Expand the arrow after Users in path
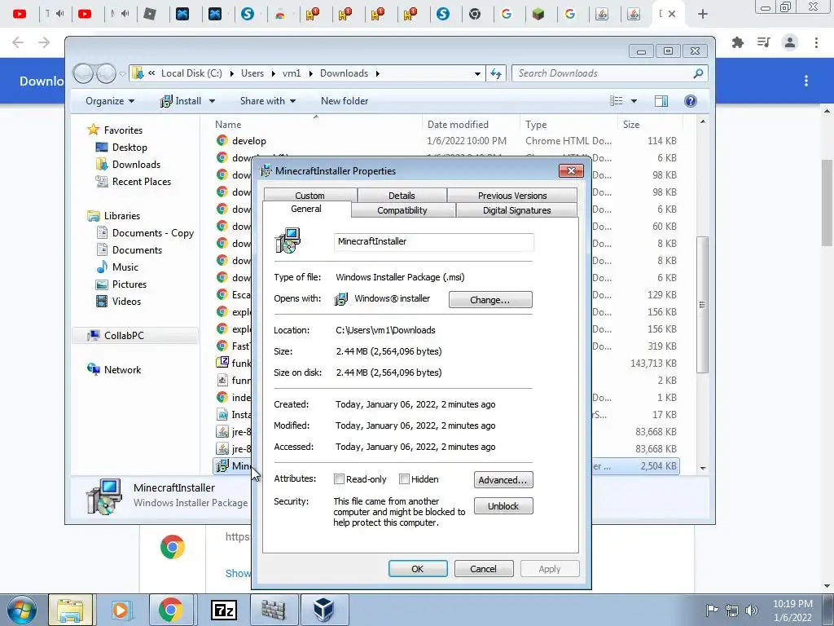Image resolution: width=834 pixels, height=626 pixels. [x=274, y=73]
